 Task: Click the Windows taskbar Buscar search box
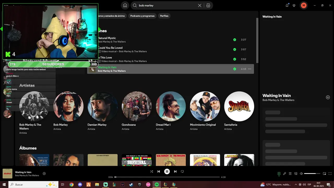(x=33, y=185)
